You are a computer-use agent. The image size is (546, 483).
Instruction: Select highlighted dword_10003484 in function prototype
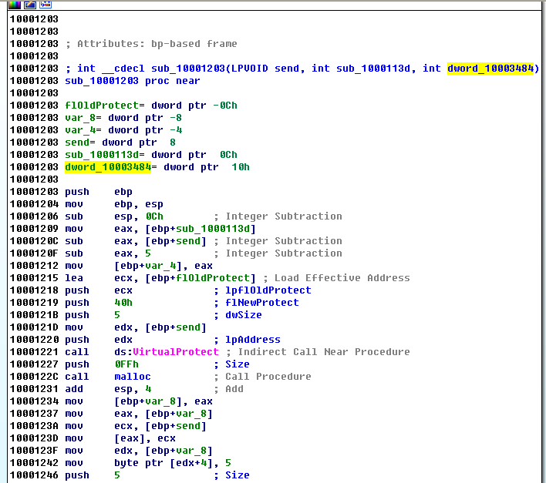(490, 69)
